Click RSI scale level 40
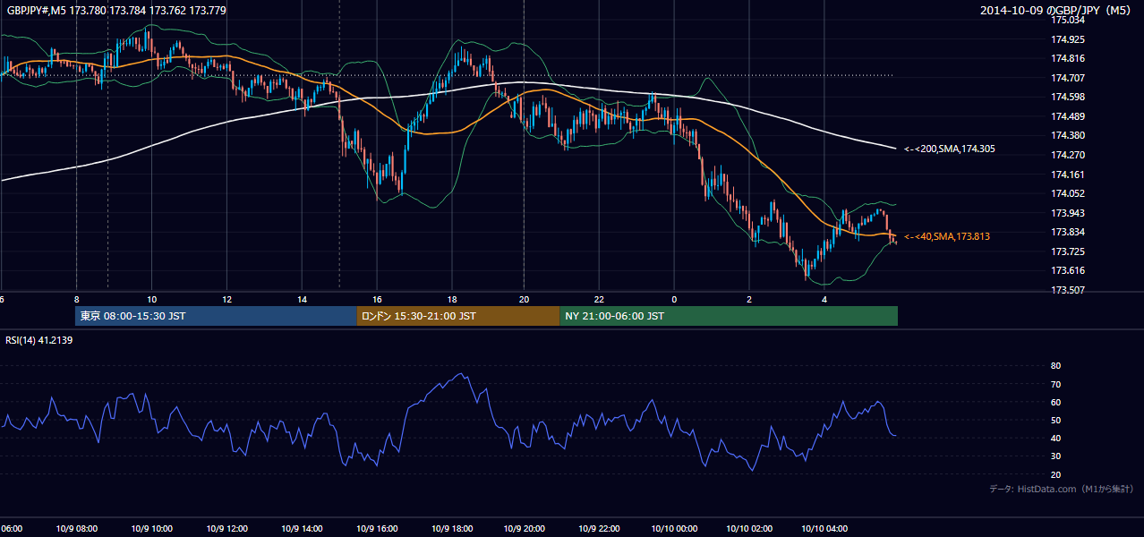 1055,438
